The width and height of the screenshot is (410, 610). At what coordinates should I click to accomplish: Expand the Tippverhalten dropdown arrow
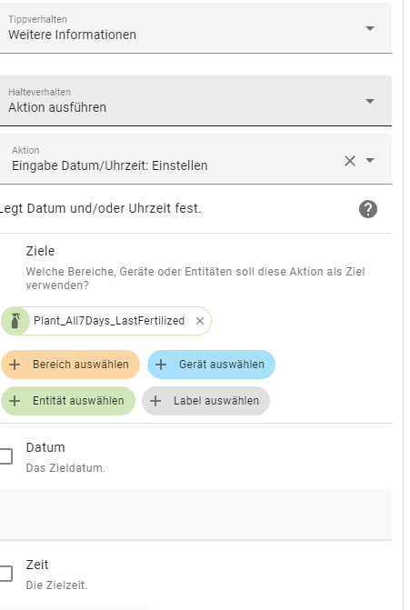point(370,28)
